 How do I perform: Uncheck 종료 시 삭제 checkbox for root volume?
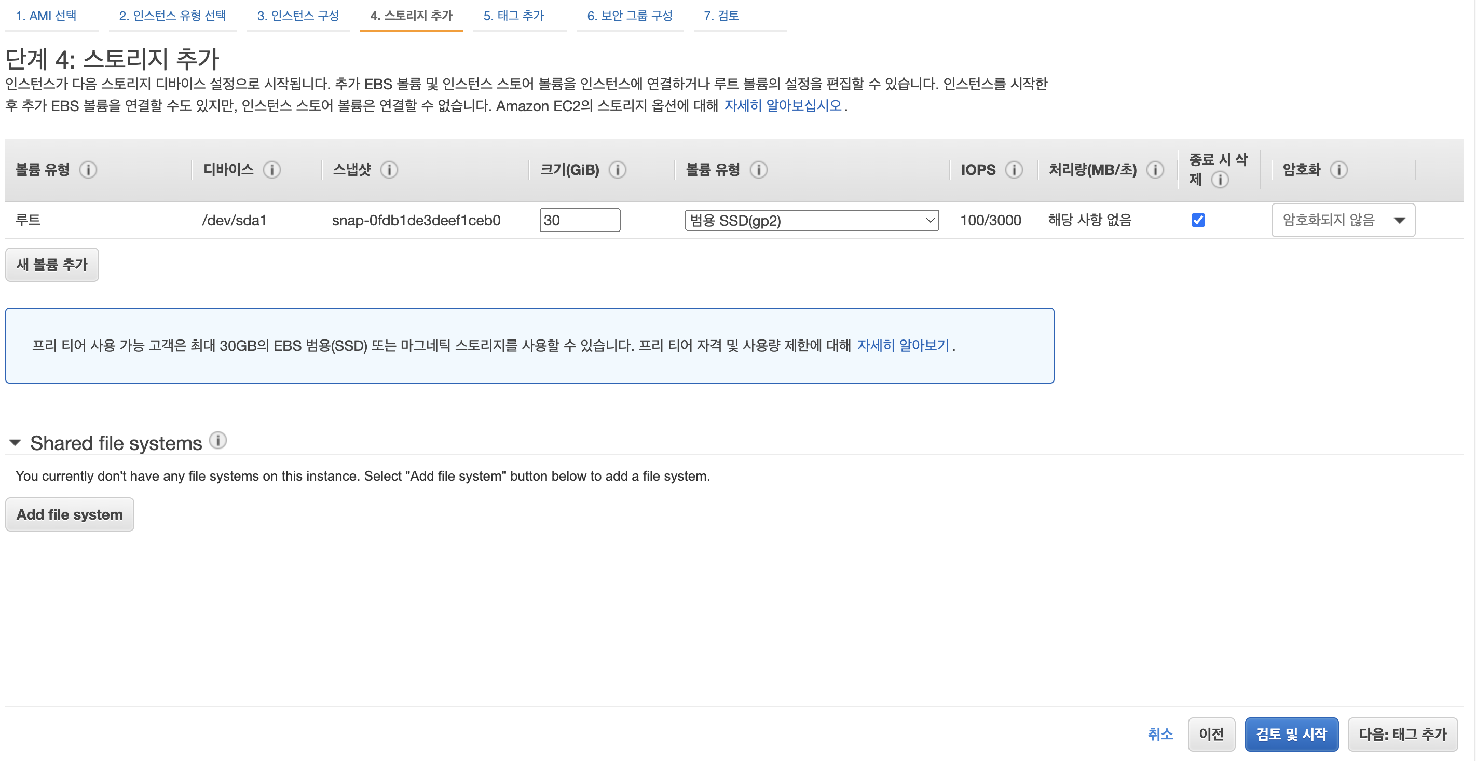1197,220
